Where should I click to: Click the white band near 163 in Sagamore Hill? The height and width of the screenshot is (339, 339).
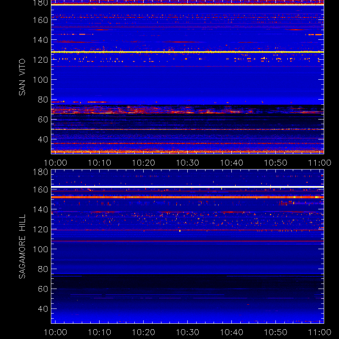pos(187,187)
